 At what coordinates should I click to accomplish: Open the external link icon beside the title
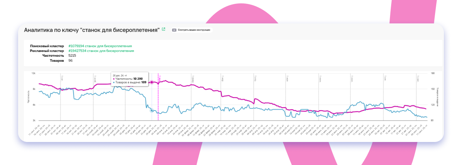(164, 29)
